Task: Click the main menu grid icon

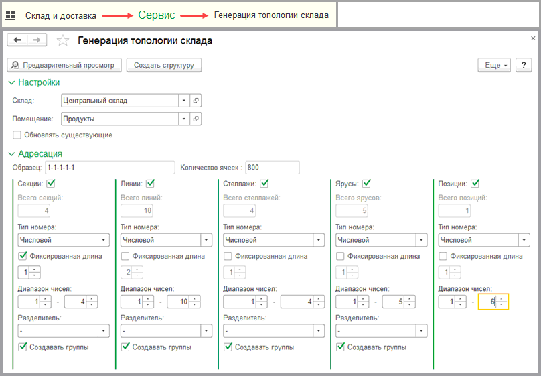Action: tap(11, 15)
